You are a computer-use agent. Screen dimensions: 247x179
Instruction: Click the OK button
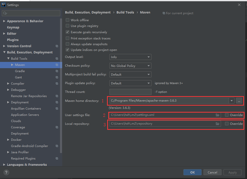(x=192, y=172)
